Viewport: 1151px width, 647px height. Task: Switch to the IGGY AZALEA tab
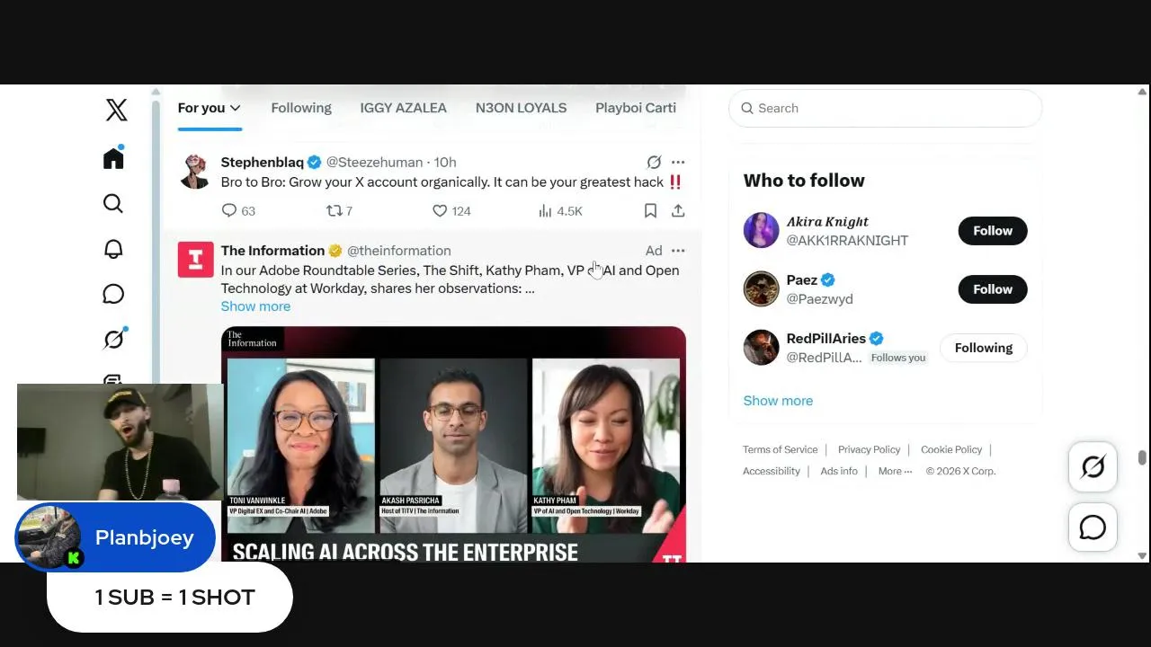pyautogui.click(x=403, y=108)
